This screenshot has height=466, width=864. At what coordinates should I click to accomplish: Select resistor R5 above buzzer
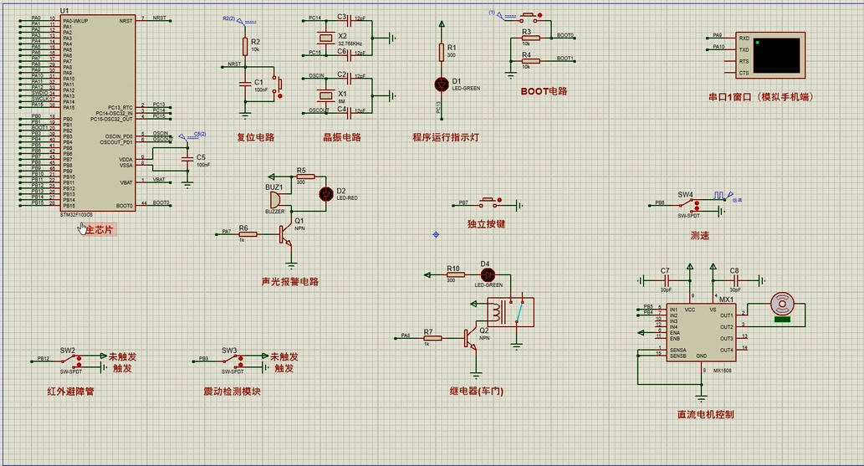305,177
